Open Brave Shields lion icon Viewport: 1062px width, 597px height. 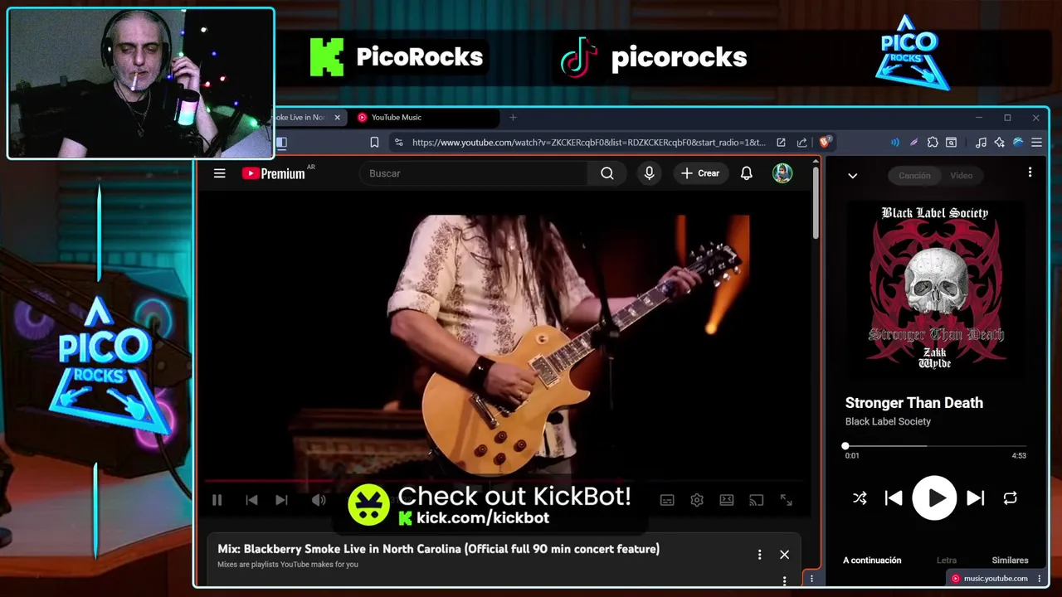click(x=826, y=142)
